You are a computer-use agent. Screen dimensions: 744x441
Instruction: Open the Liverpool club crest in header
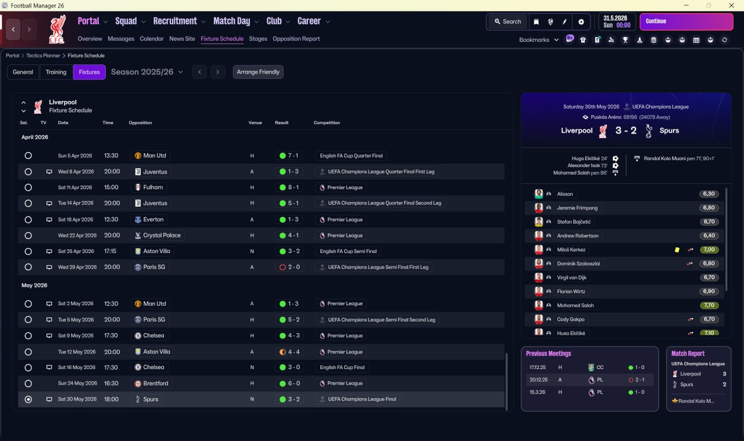[57, 29]
